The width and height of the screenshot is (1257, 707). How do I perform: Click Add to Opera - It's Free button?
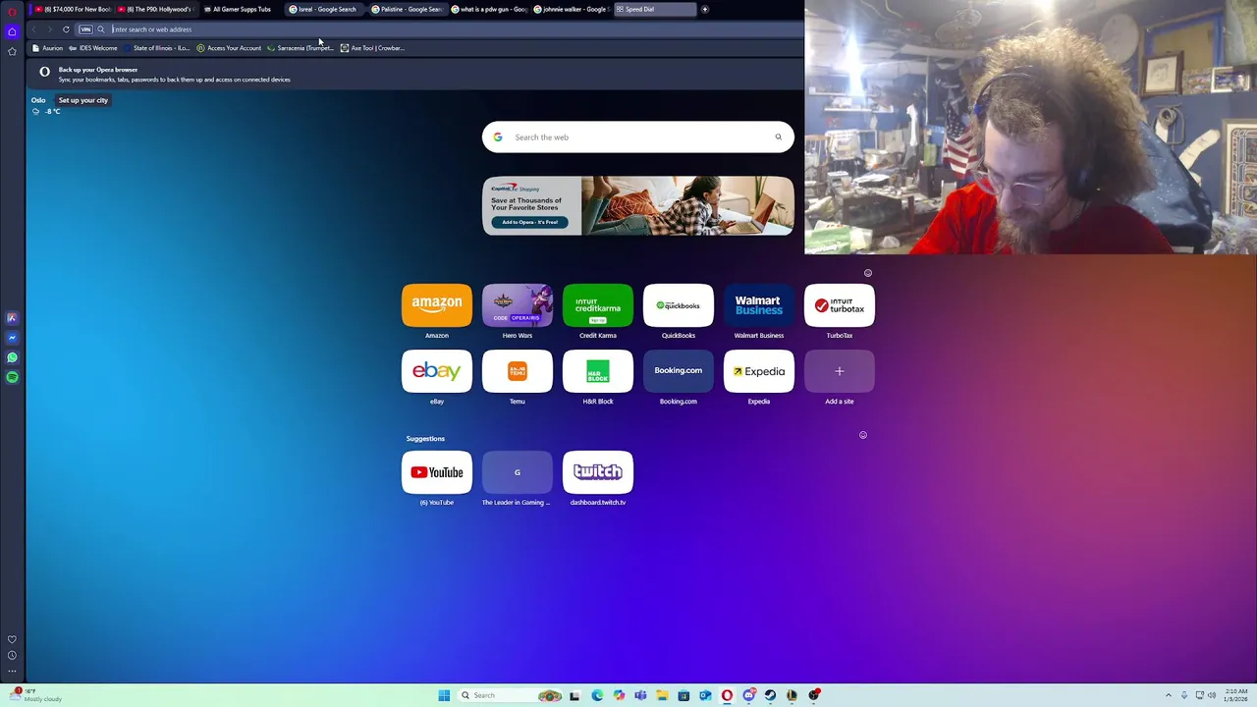(529, 222)
